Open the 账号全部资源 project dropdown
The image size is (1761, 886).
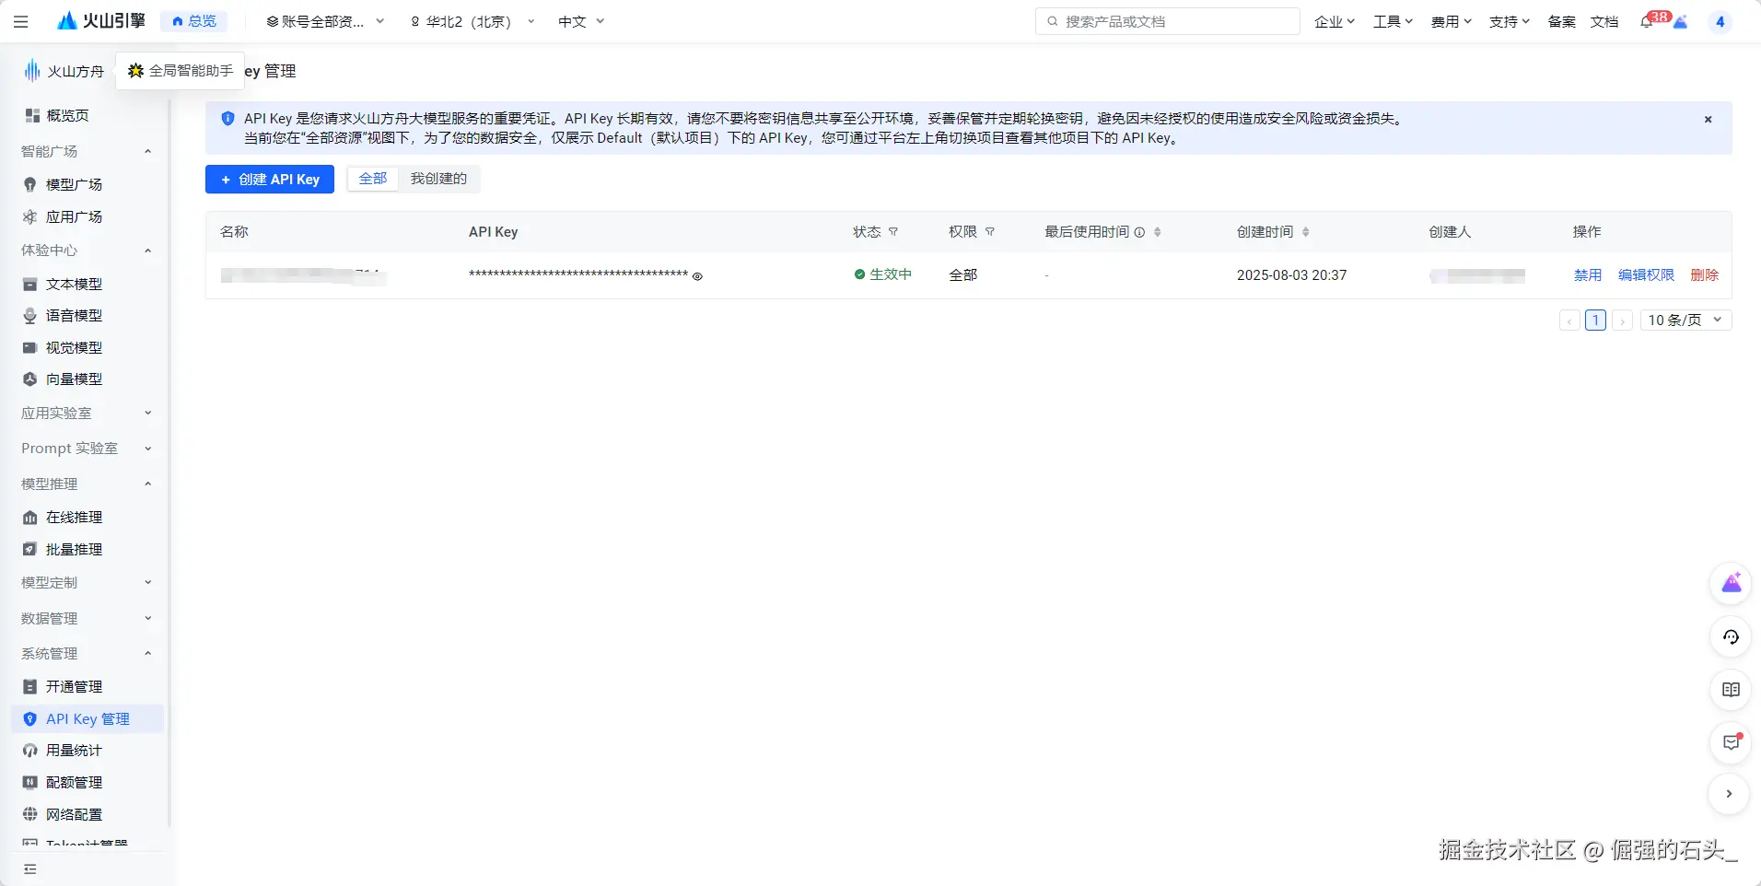(324, 22)
